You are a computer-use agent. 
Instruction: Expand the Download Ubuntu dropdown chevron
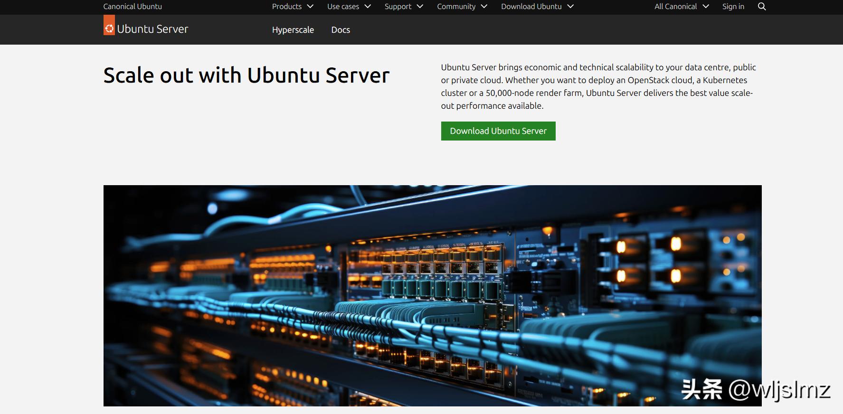pos(570,7)
